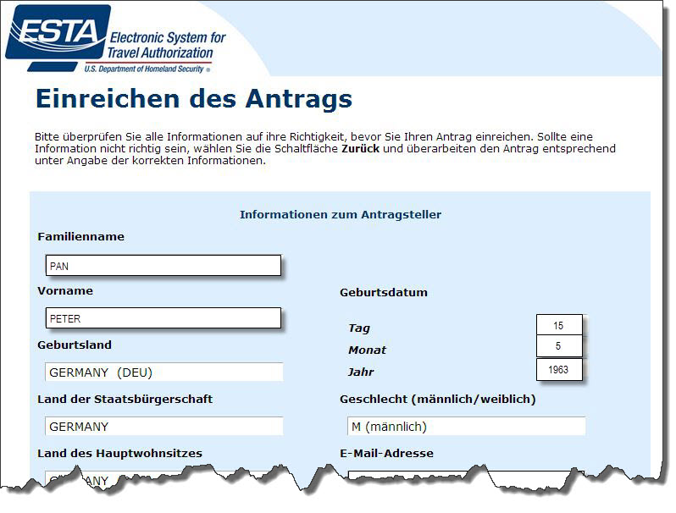The height and width of the screenshot is (513, 676).
Task: Click the Geschlecht field M (männlich)
Action: click(467, 427)
